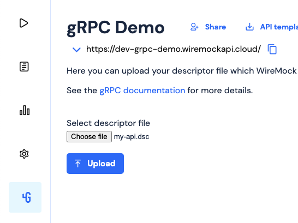Click the Select descriptor file label
Image resolution: width=298 pixels, height=223 pixels.
point(108,123)
